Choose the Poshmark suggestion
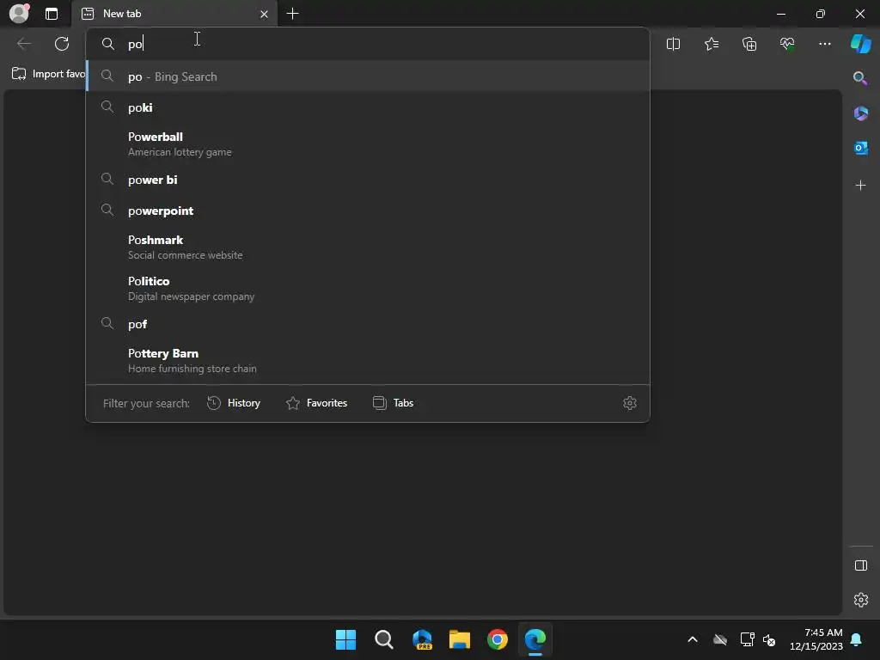 coord(368,247)
